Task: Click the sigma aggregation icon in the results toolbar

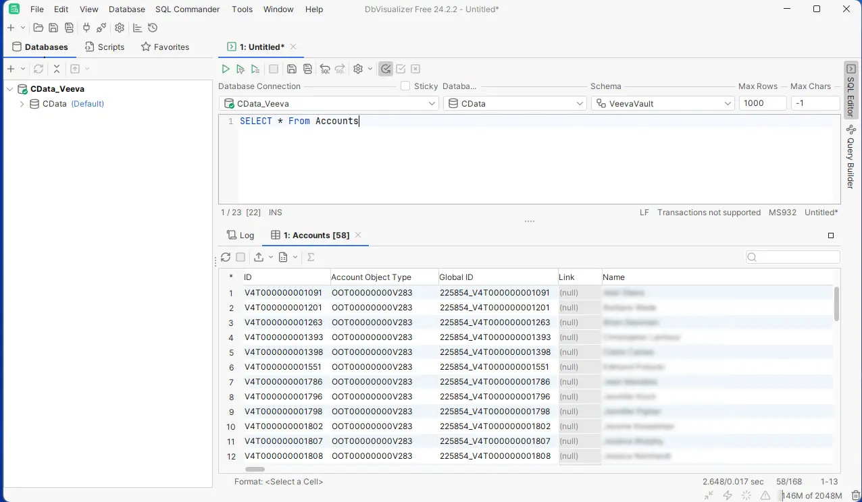Action: tap(311, 257)
